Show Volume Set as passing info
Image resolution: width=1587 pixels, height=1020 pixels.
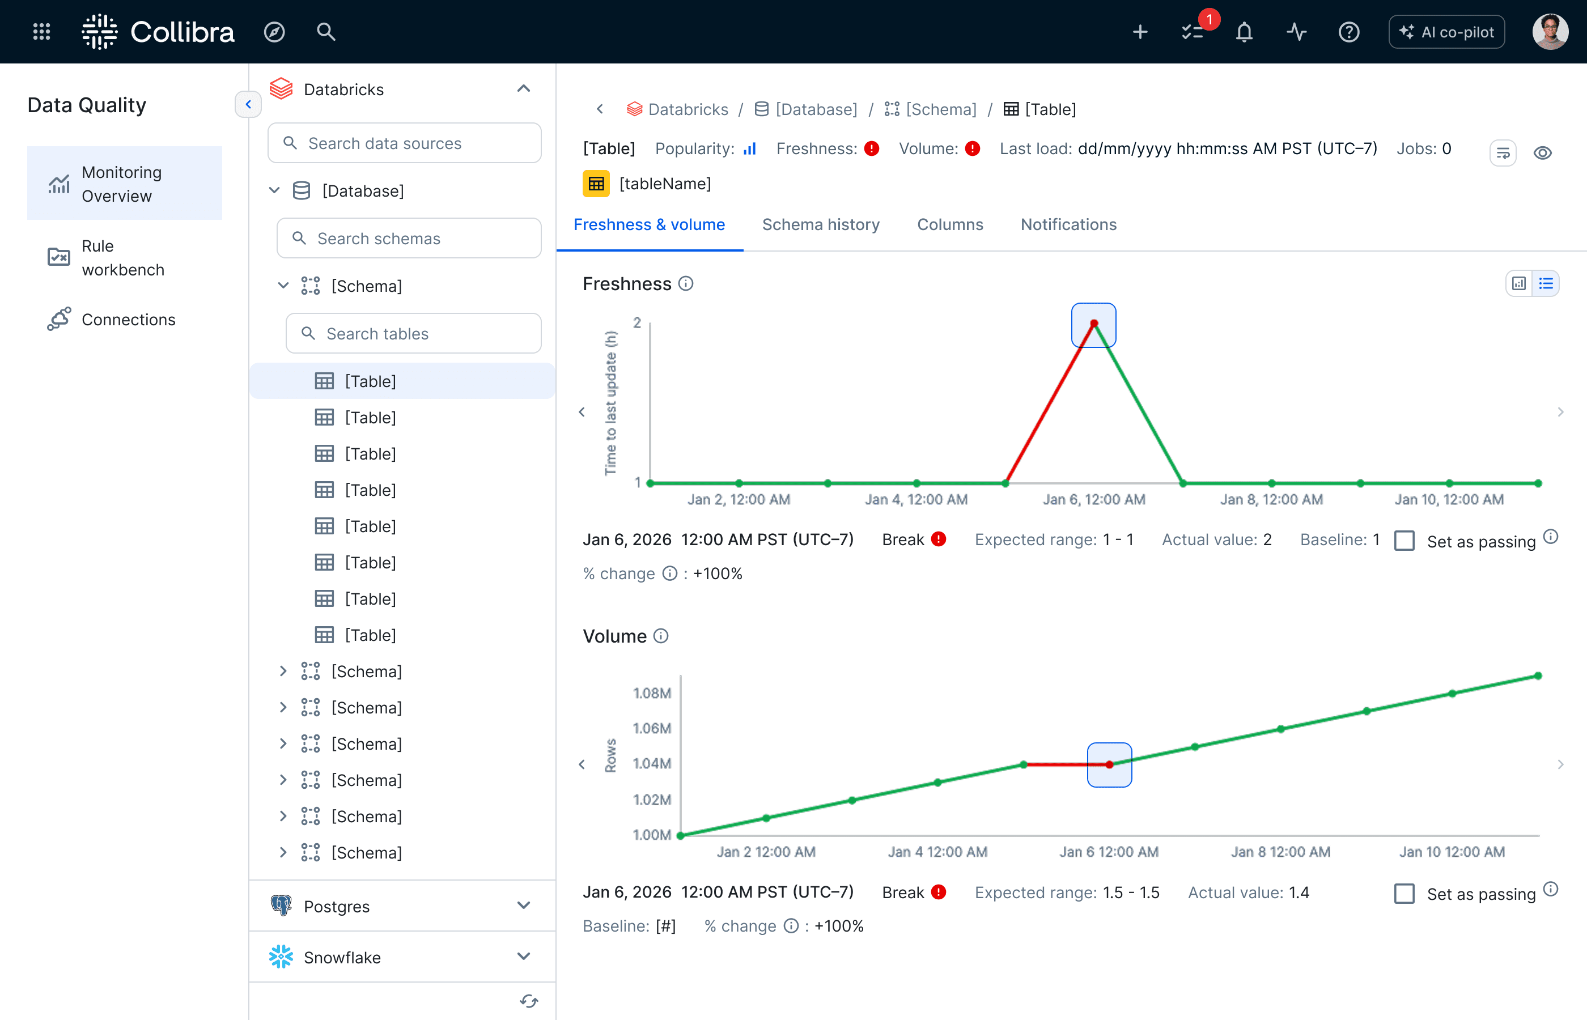[x=1551, y=889]
